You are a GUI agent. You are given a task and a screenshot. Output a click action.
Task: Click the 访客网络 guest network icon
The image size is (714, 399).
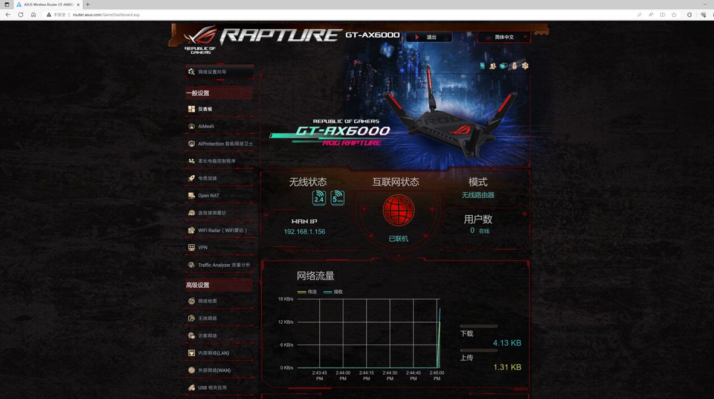tap(191, 336)
